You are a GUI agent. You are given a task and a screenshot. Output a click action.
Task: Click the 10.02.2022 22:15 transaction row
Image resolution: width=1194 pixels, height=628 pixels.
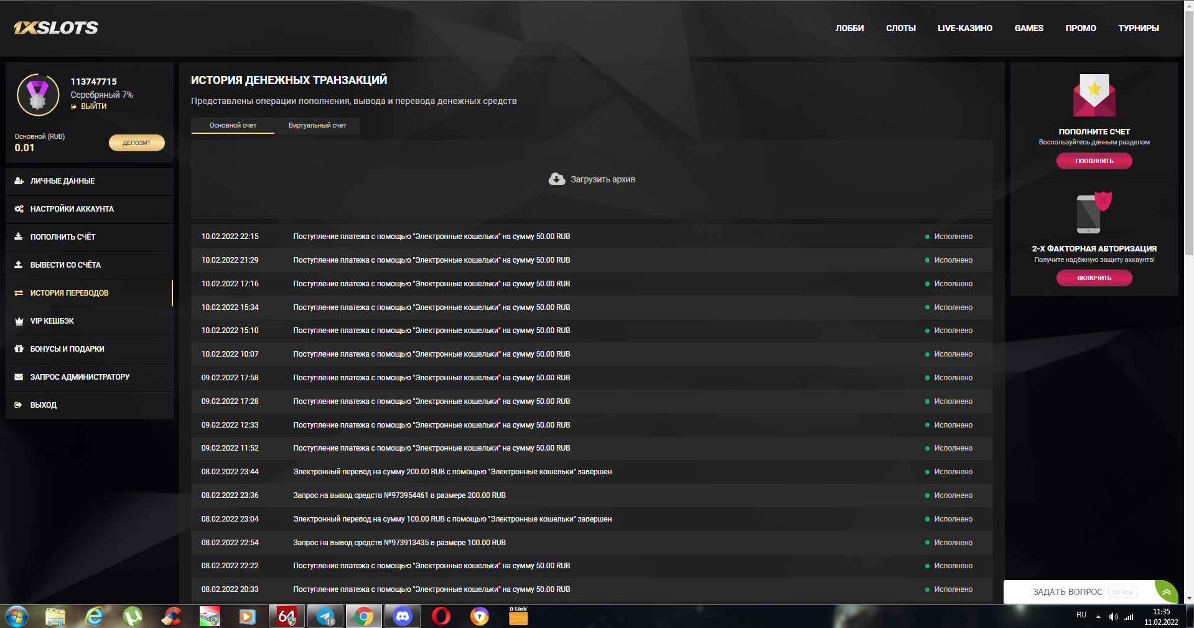click(592, 237)
